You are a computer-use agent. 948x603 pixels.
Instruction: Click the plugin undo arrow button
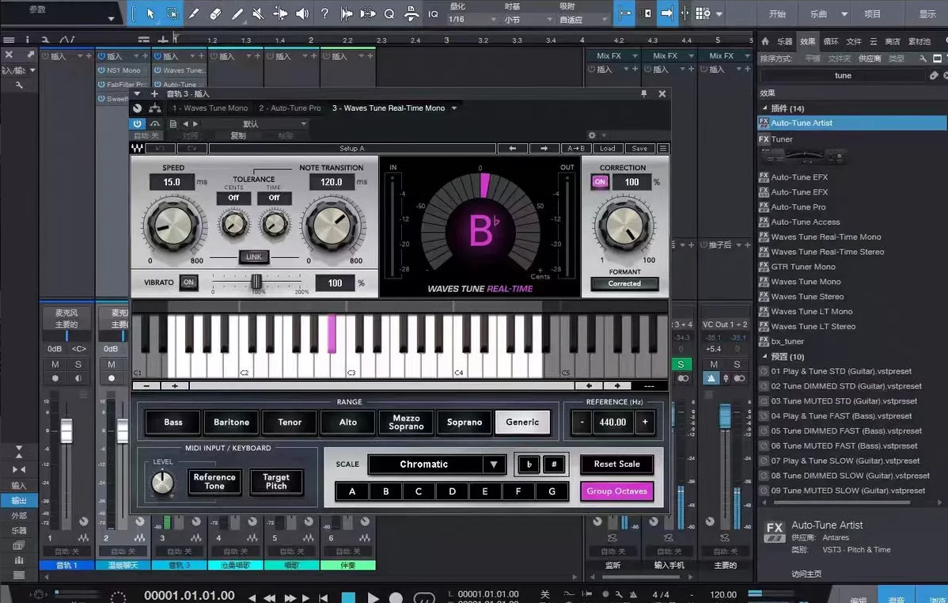(x=160, y=148)
